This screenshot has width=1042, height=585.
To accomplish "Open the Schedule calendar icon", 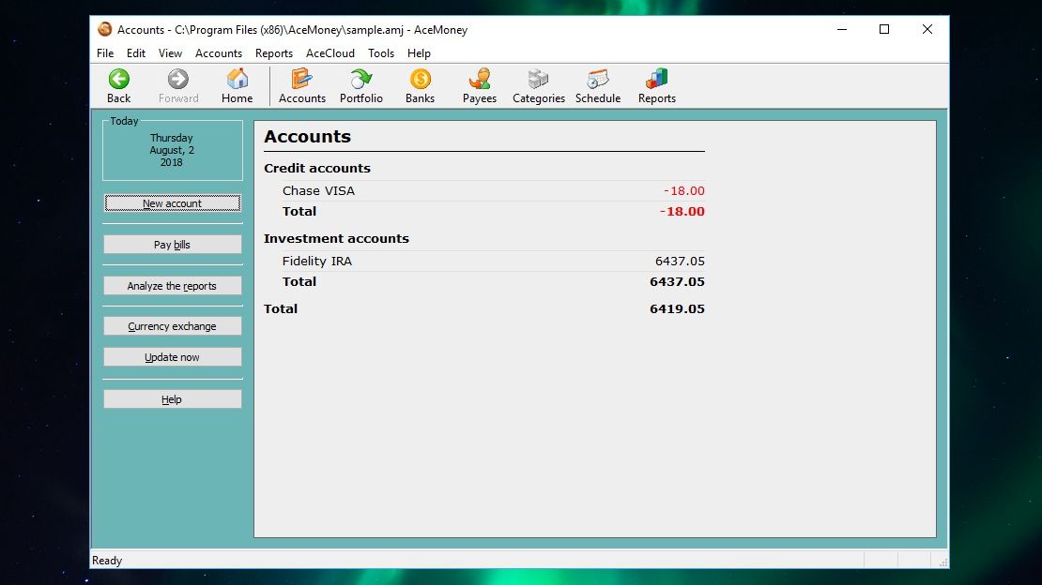I will (597, 79).
